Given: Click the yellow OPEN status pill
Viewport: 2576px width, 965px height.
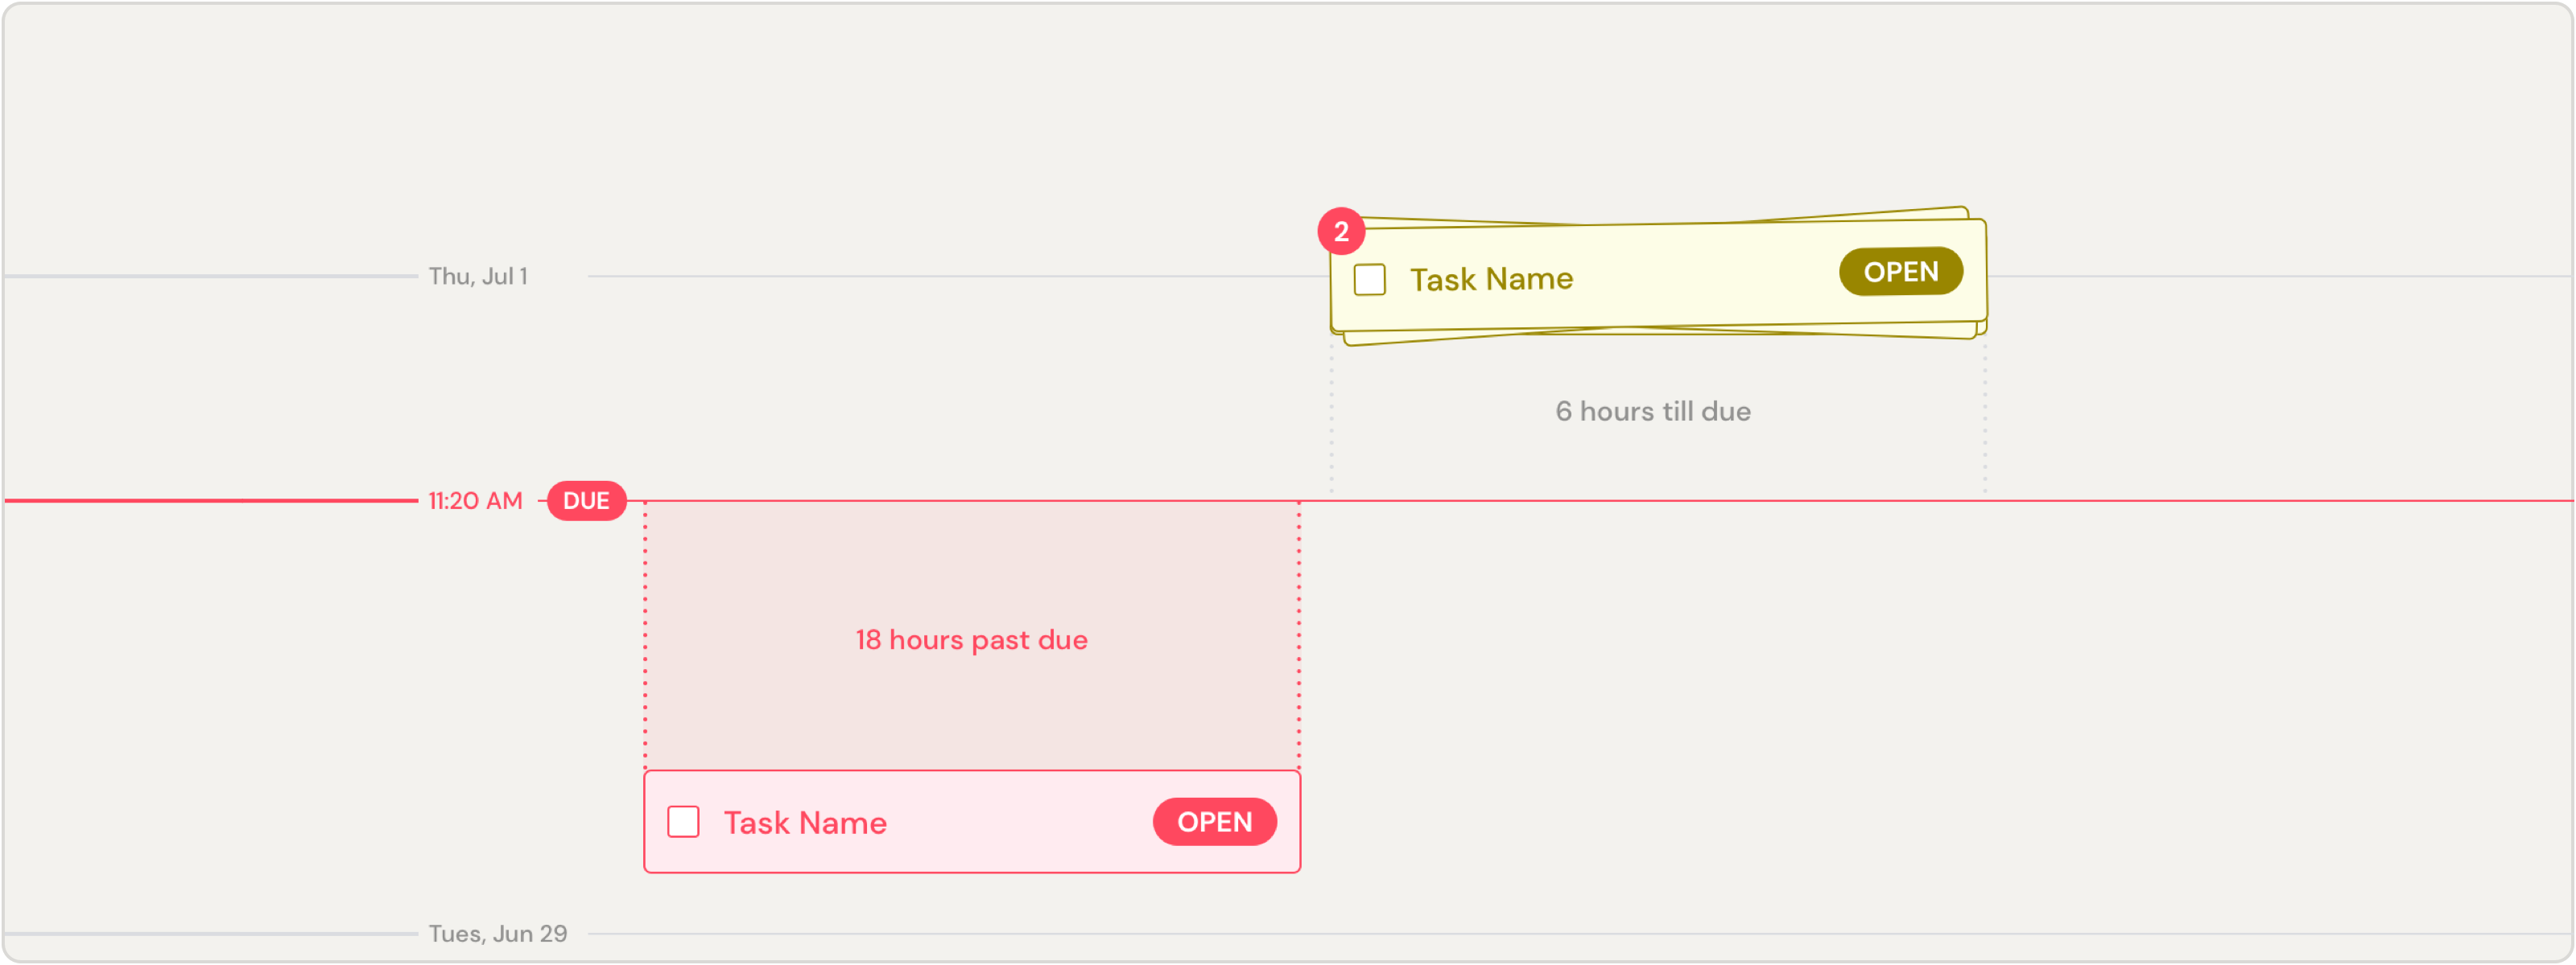Looking at the screenshot, I should point(1900,271).
